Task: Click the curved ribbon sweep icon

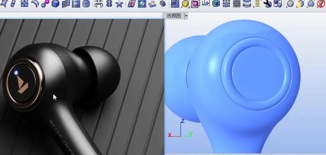Action: click(x=35, y=3)
